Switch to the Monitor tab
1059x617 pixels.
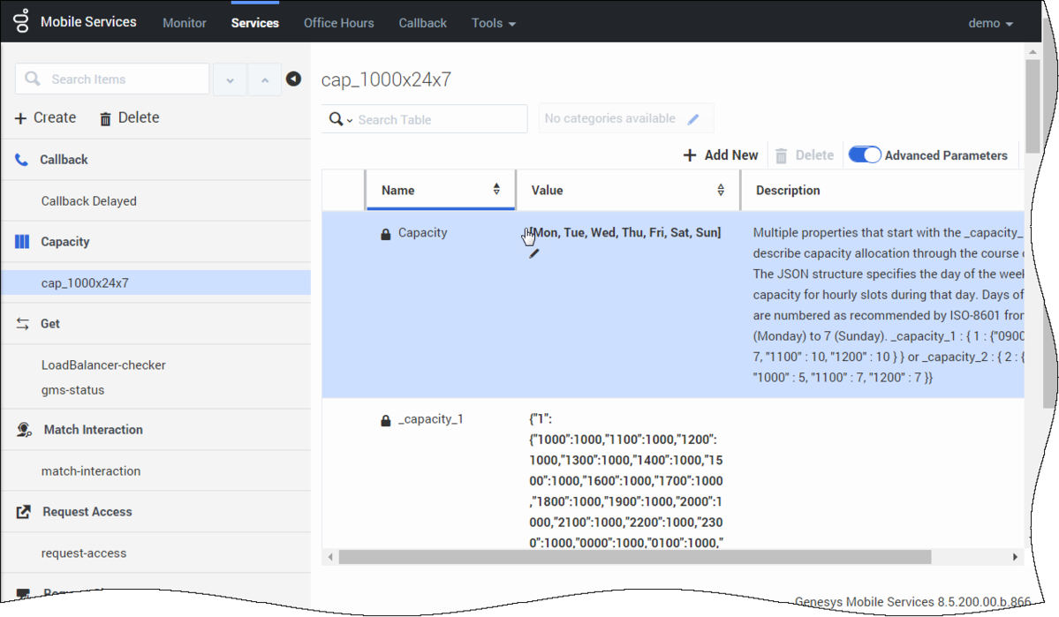tap(185, 23)
